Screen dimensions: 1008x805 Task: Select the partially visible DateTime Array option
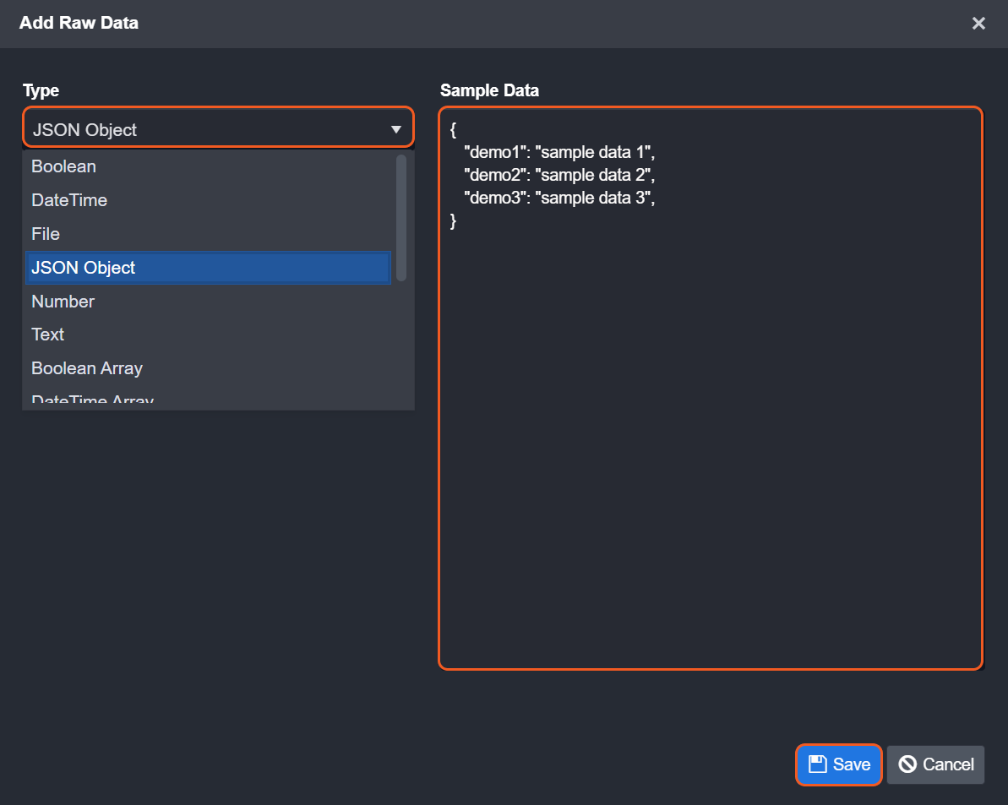92,400
